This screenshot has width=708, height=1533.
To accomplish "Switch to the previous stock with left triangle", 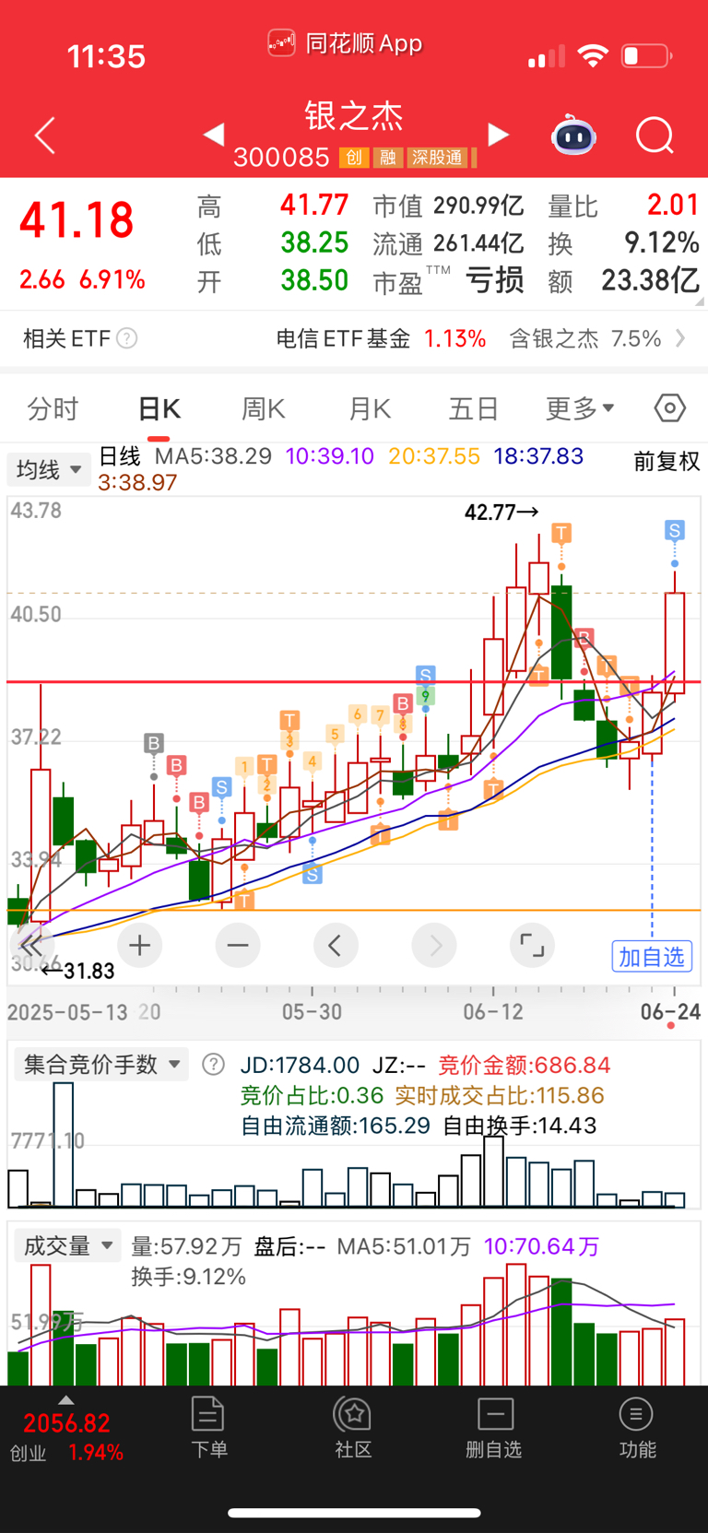I will point(213,135).
